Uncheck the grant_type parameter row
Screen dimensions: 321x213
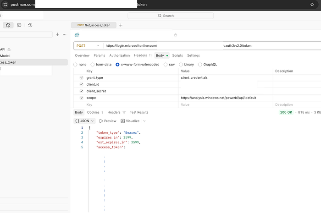(82, 78)
